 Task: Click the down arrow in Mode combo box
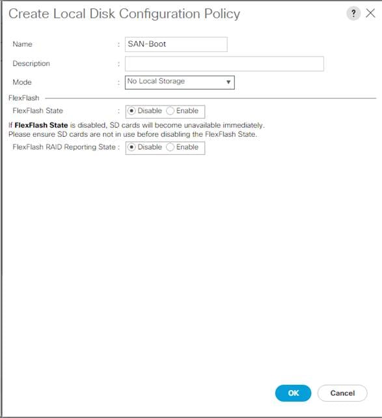228,82
